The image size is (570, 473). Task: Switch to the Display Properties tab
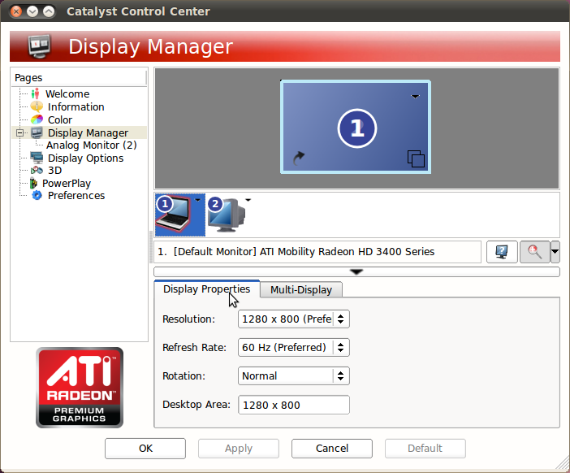[206, 289]
